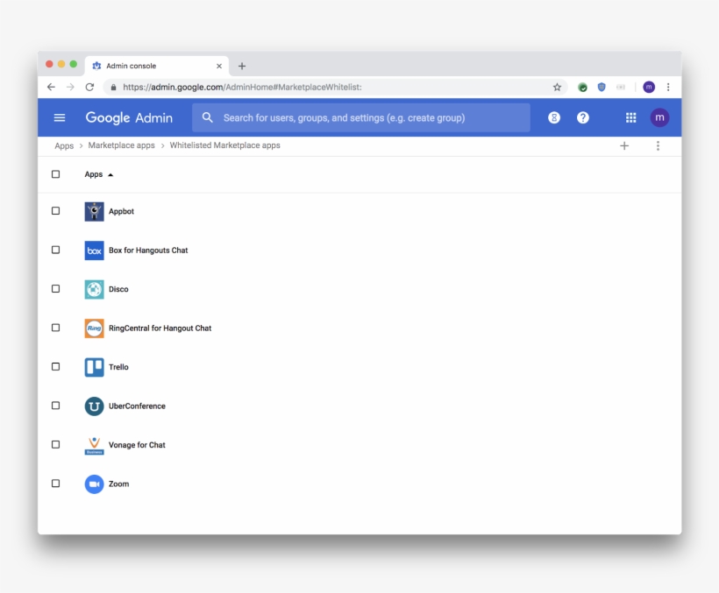The height and width of the screenshot is (593, 719).
Task: Reload the page in the browser
Action: [89, 87]
